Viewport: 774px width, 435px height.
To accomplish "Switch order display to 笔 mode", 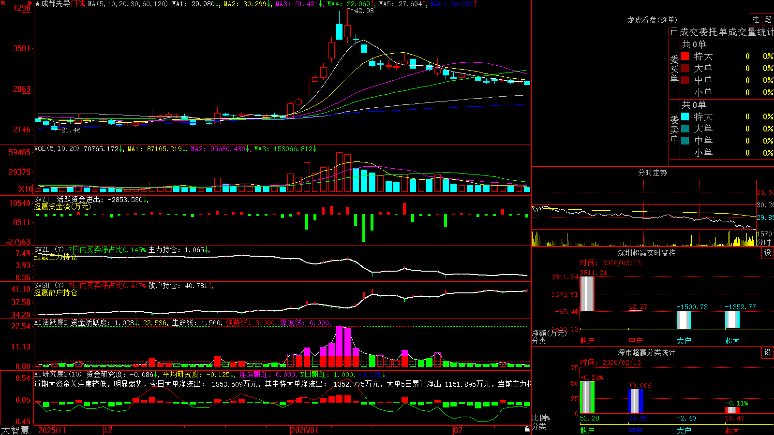I will point(768,19).
